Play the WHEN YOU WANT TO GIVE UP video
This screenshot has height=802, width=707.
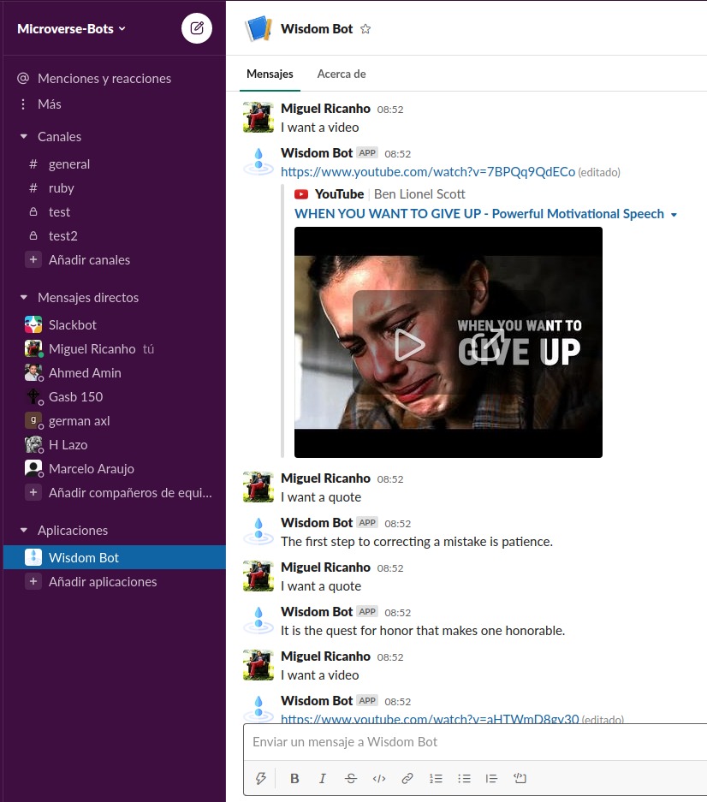409,345
